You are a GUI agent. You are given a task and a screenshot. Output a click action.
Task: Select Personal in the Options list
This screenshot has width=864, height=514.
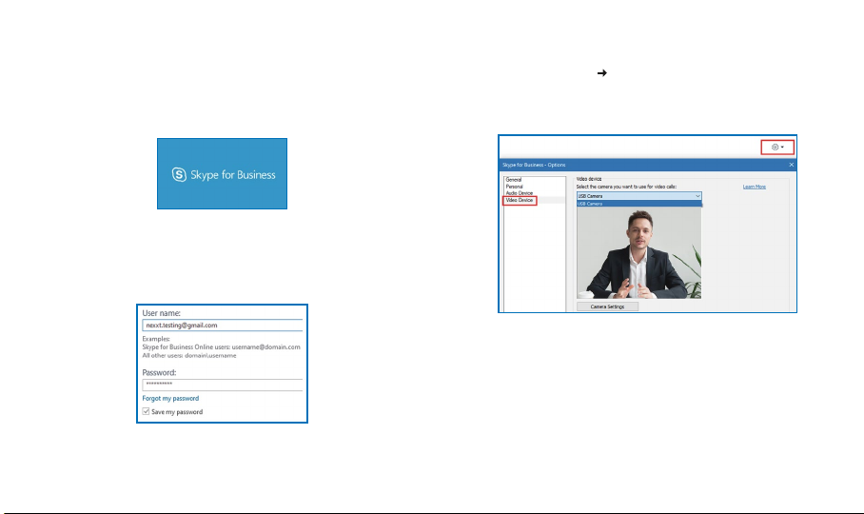514,187
